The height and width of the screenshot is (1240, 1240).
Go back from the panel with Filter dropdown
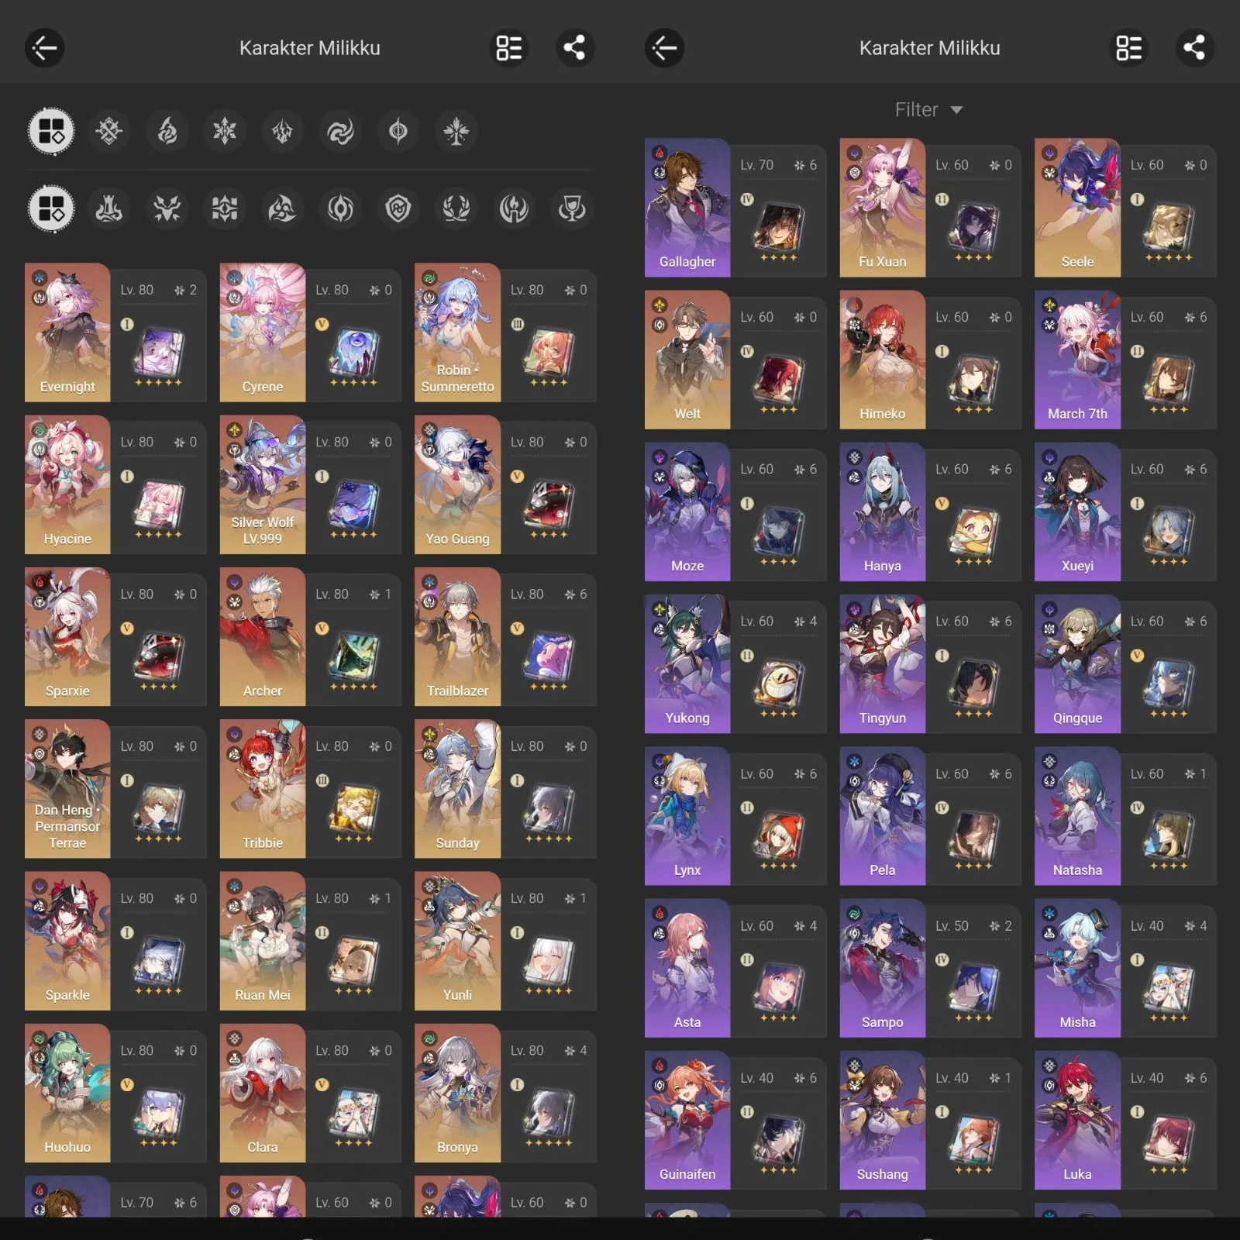pos(664,48)
